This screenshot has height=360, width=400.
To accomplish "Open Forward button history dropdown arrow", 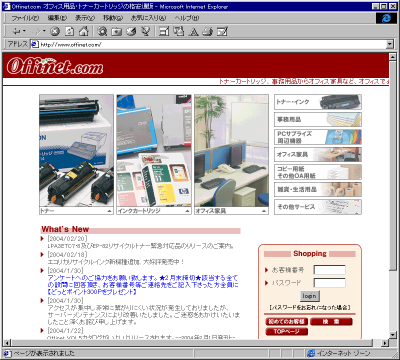I will click(x=44, y=31).
